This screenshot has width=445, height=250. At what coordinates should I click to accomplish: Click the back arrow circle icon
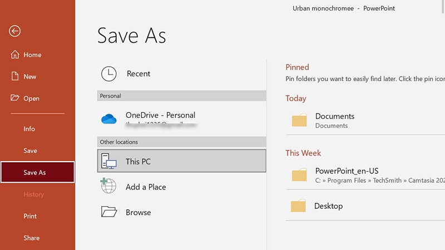coord(14,31)
